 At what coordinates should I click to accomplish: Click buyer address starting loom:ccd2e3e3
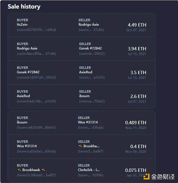(x=36, y=151)
